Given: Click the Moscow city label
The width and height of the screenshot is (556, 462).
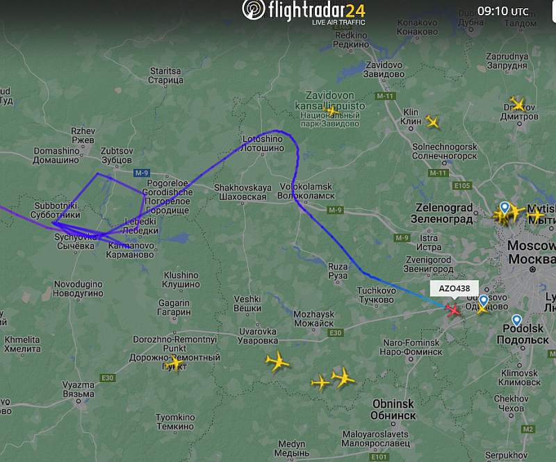Looking at the screenshot, I should pyautogui.click(x=531, y=252).
